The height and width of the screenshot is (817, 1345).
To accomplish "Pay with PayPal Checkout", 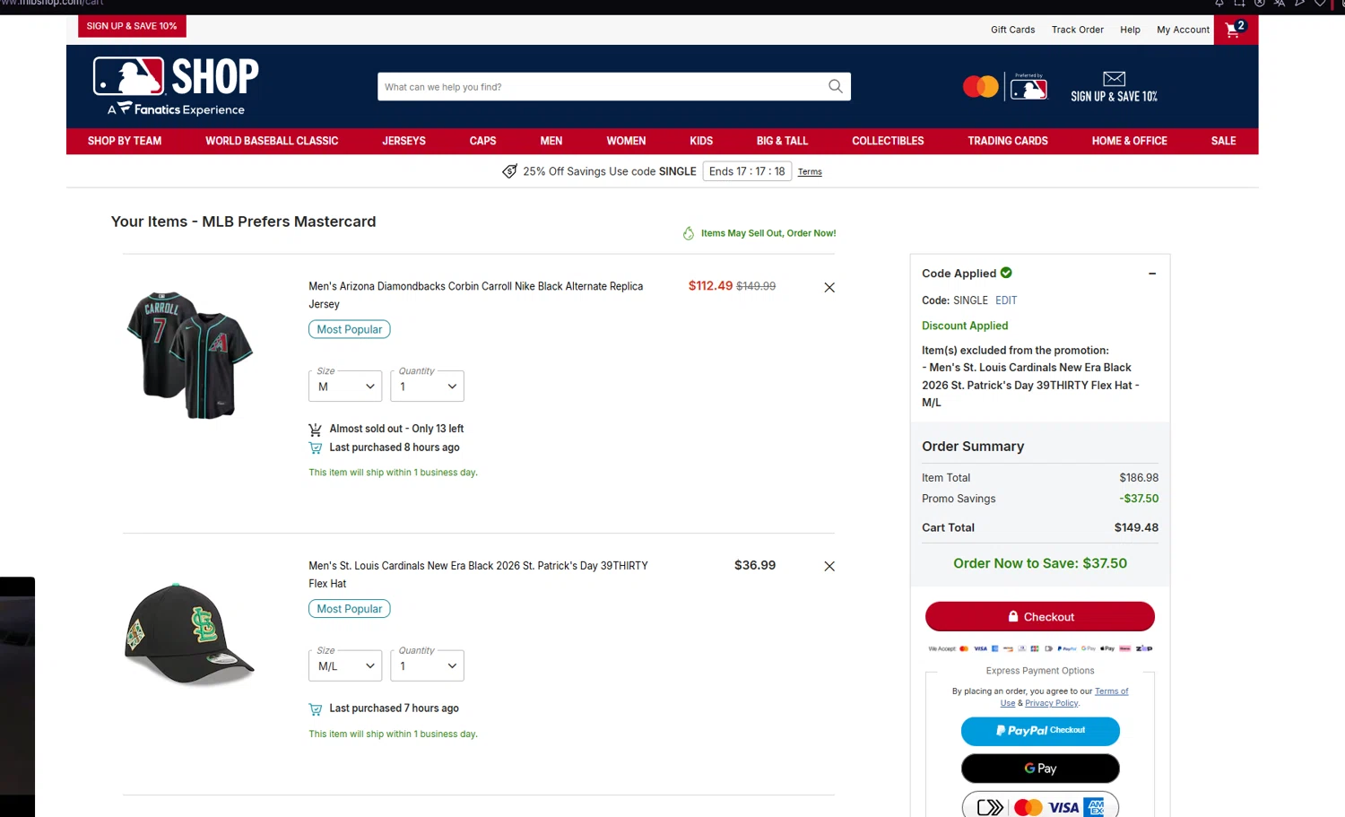I will pos(1040,731).
